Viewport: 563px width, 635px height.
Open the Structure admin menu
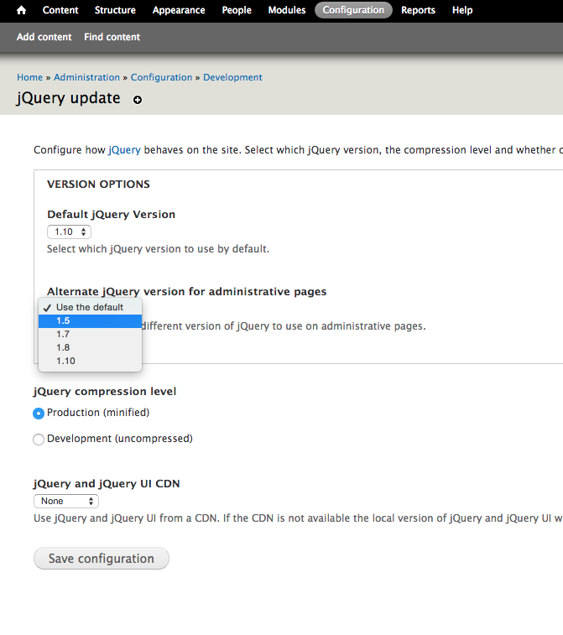[x=115, y=10]
